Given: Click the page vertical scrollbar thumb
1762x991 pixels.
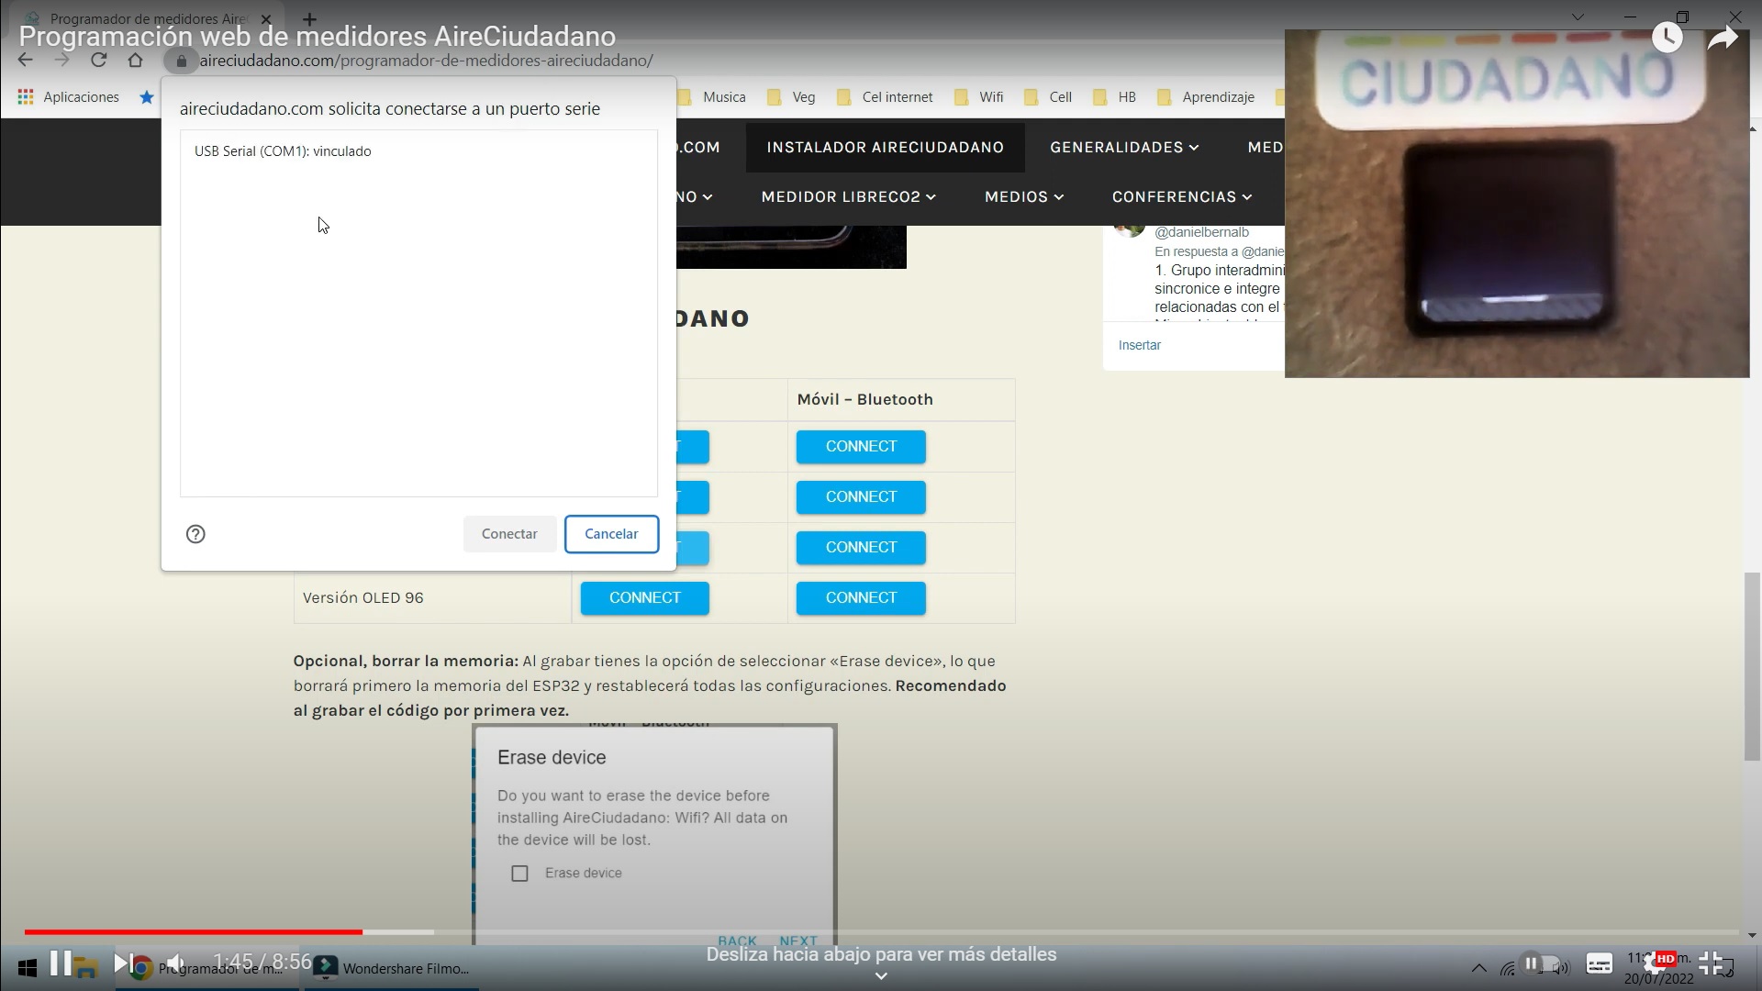Looking at the screenshot, I should [1752, 666].
